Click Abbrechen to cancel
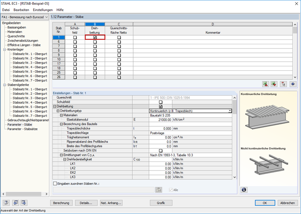Image resolution: width=301 pixels, height=214 pixels. (x=288, y=203)
